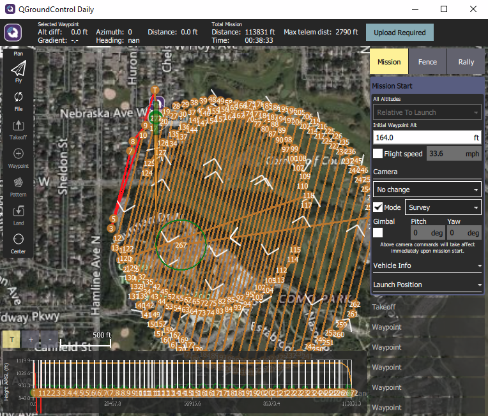
Task: Expand the Launch Position section
Action: [x=427, y=285]
